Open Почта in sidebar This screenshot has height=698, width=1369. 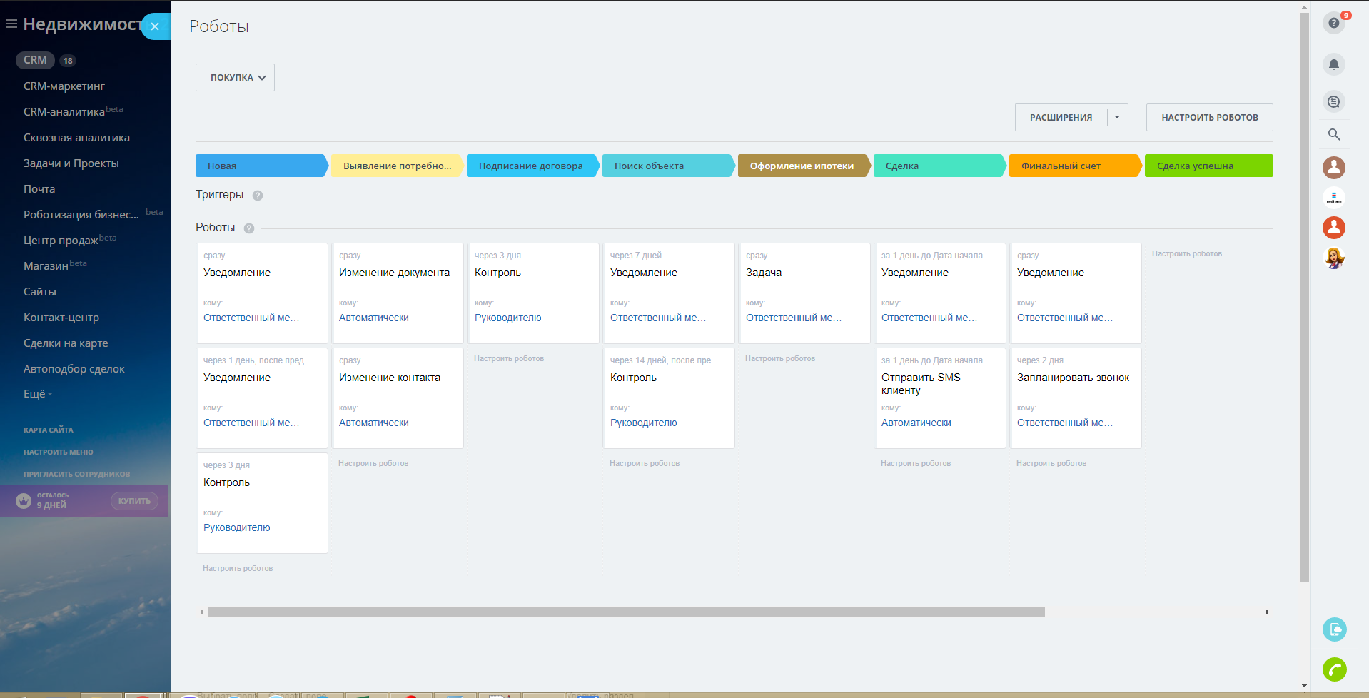[x=39, y=189]
